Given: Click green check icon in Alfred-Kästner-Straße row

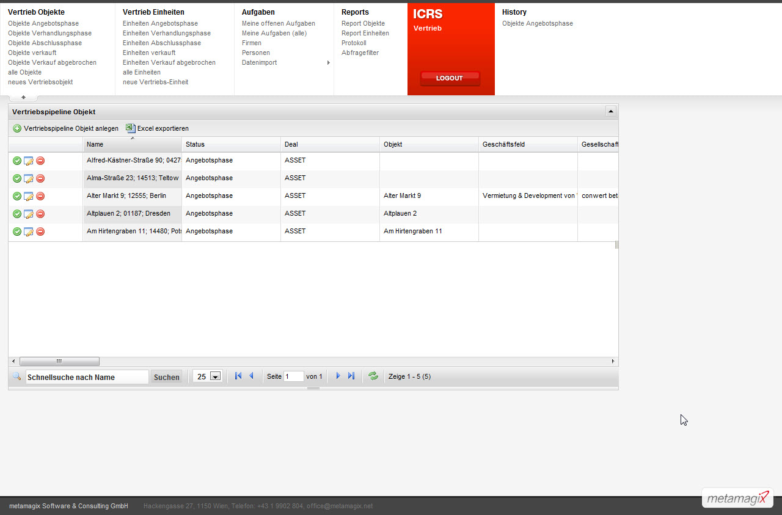Looking at the screenshot, I should pyautogui.click(x=17, y=161).
